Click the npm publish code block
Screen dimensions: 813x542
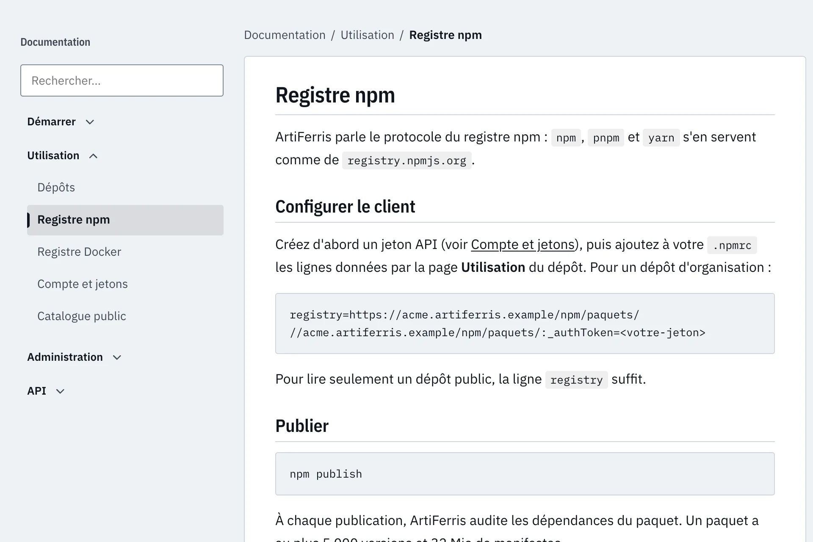[525, 474]
